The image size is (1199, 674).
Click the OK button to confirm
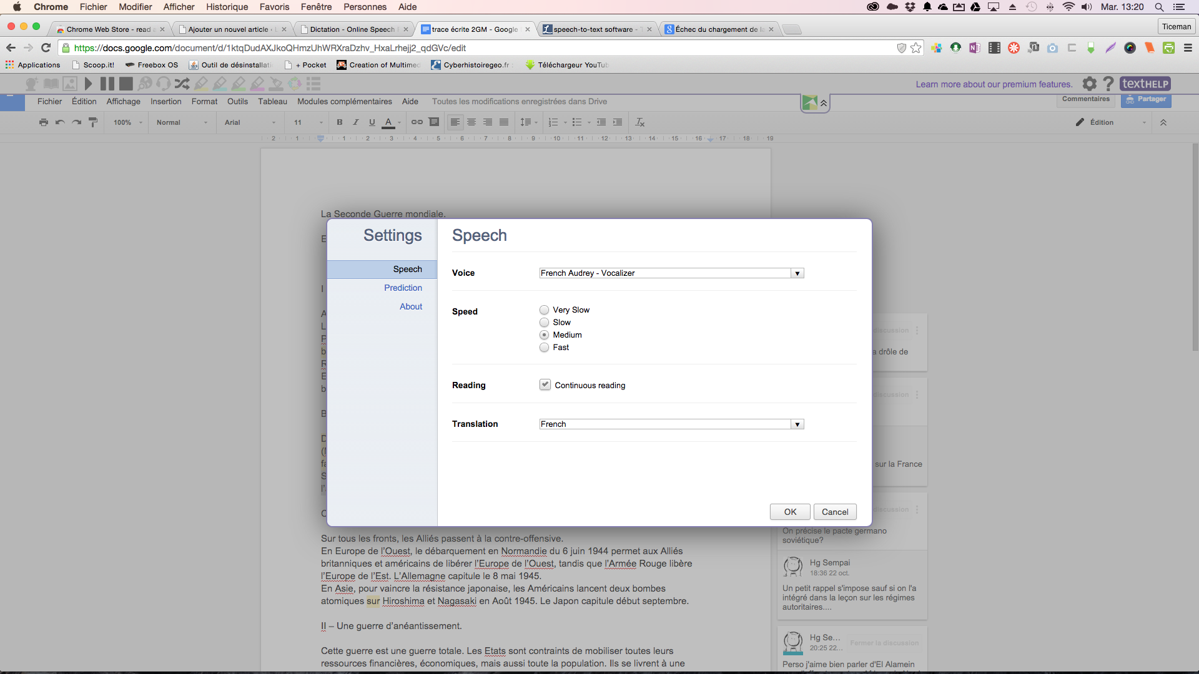(791, 512)
